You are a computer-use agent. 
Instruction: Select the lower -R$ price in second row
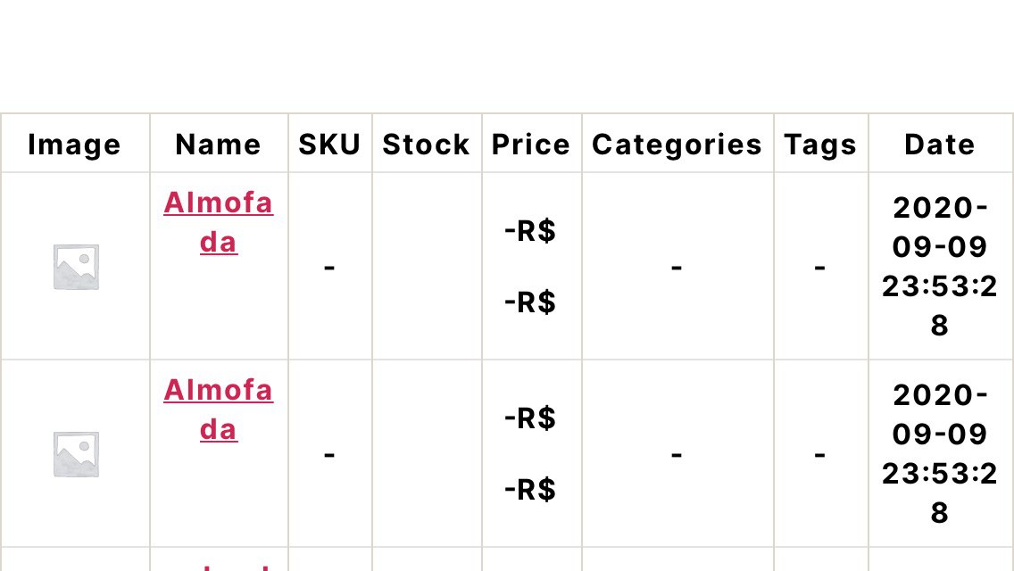530,490
